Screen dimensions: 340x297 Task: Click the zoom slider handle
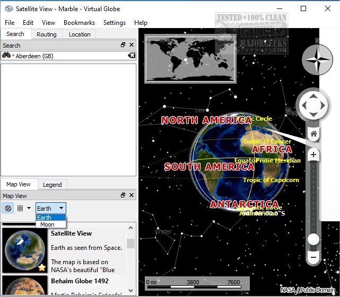(313, 239)
